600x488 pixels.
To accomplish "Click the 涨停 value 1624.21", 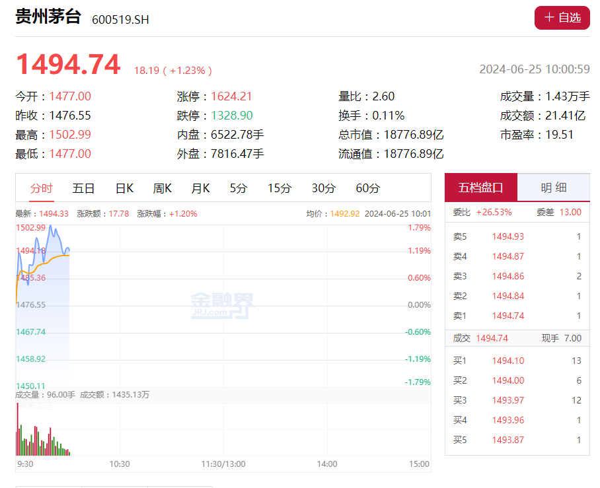I will coord(231,96).
